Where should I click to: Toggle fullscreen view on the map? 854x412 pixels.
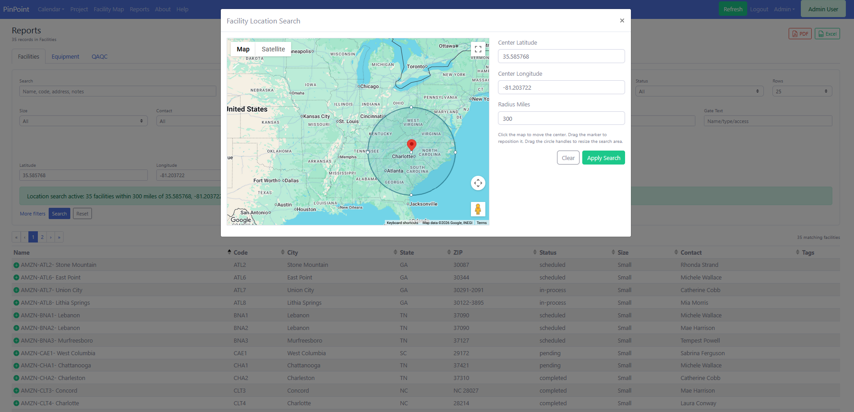click(478, 49)
